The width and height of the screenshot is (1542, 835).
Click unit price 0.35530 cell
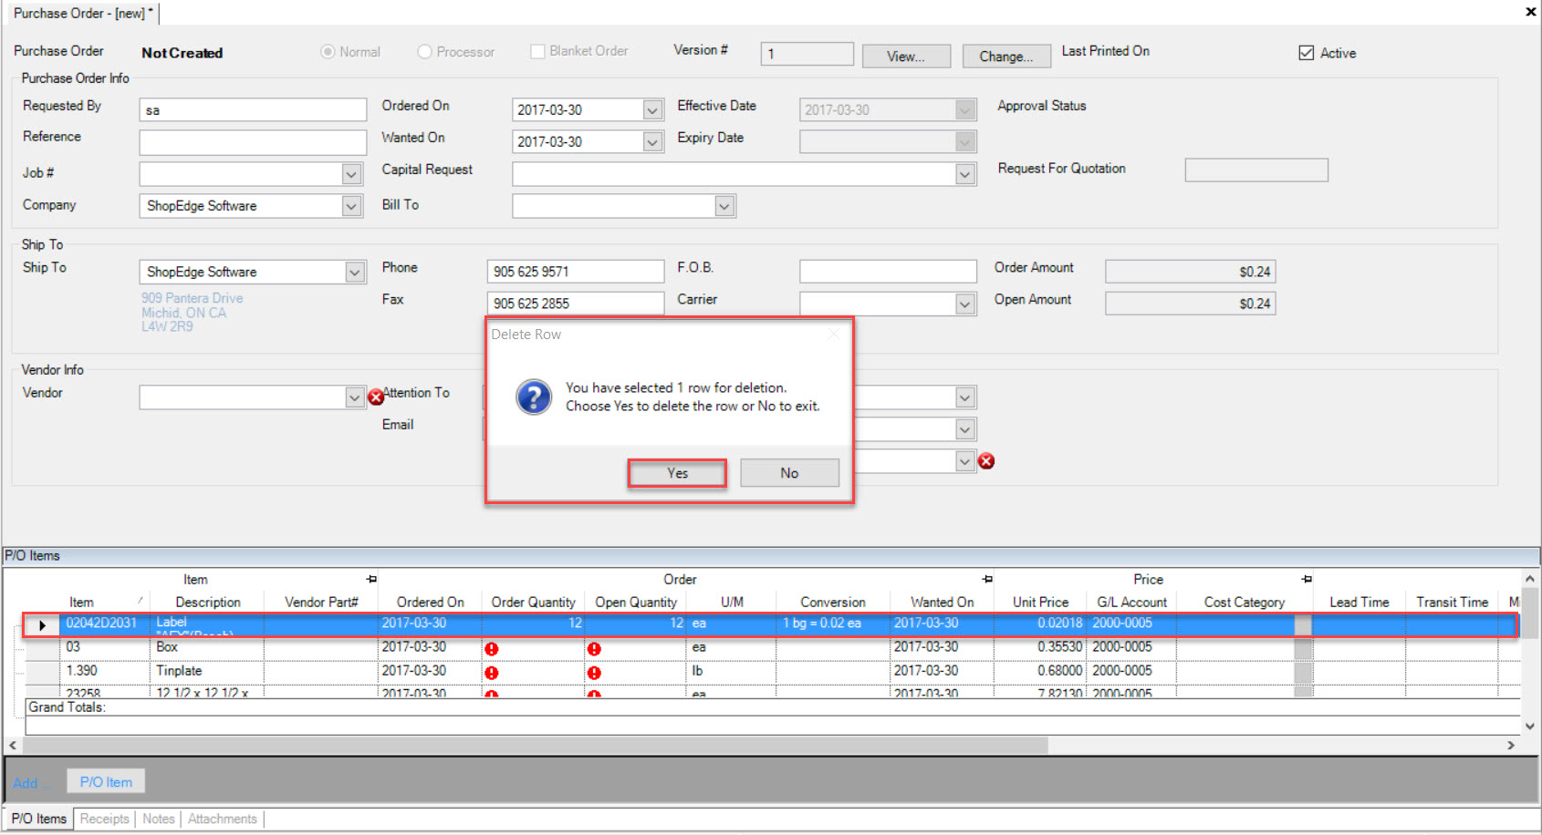(x=1040, y=647)
